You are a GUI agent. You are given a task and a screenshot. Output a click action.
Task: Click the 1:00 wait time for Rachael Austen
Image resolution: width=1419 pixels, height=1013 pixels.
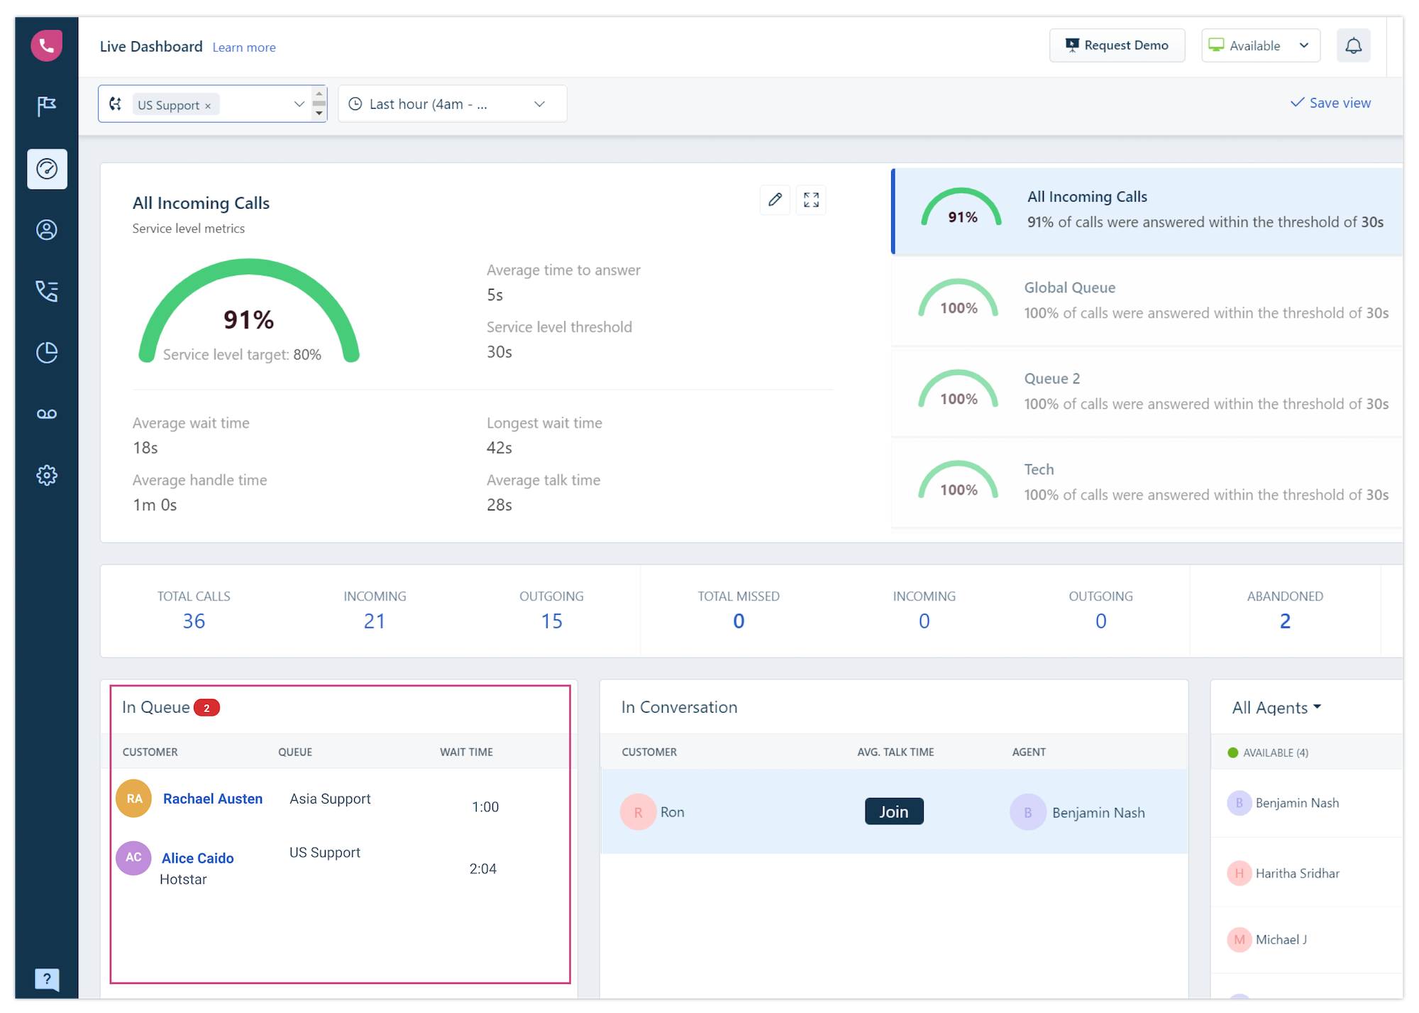pyautogui.click(x=485, y=807)
